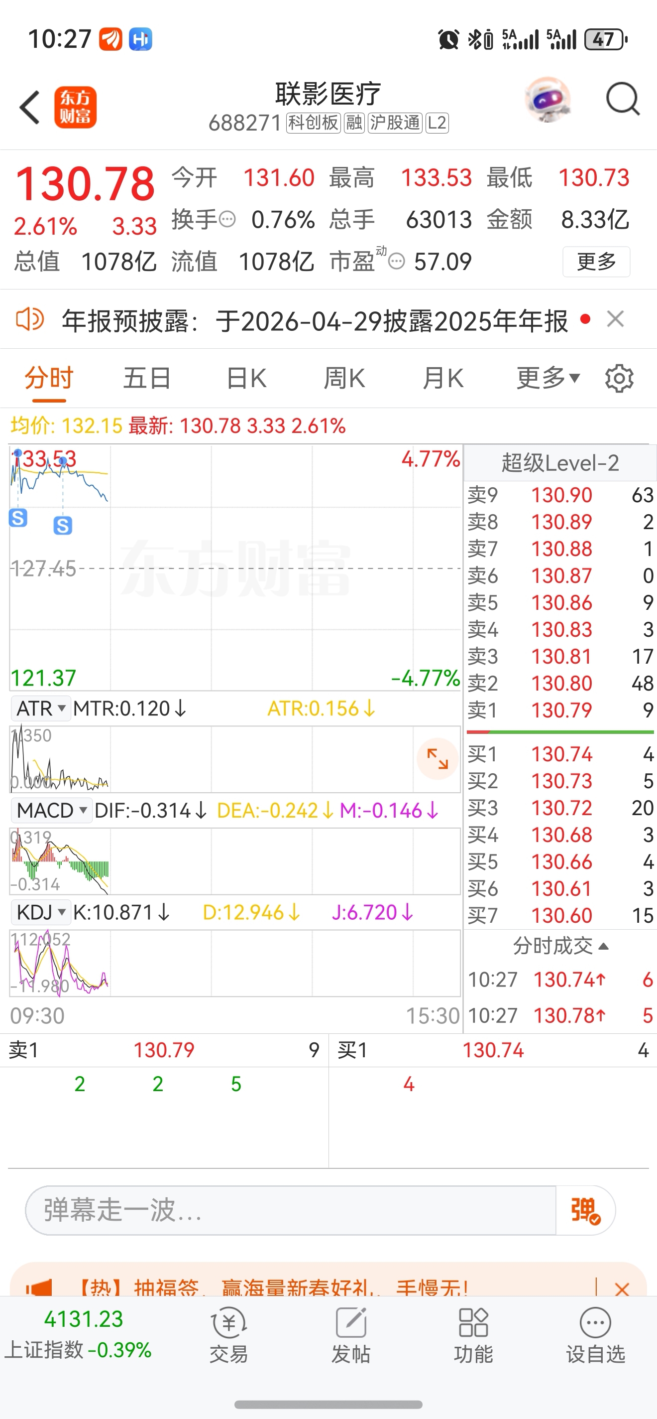Open 上证指数 index quote
This screenshot has width=657, height=1419.
click(x=78, y=1334)
